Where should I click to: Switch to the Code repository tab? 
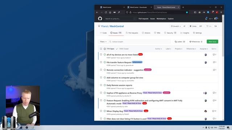(x=103, y=33)
